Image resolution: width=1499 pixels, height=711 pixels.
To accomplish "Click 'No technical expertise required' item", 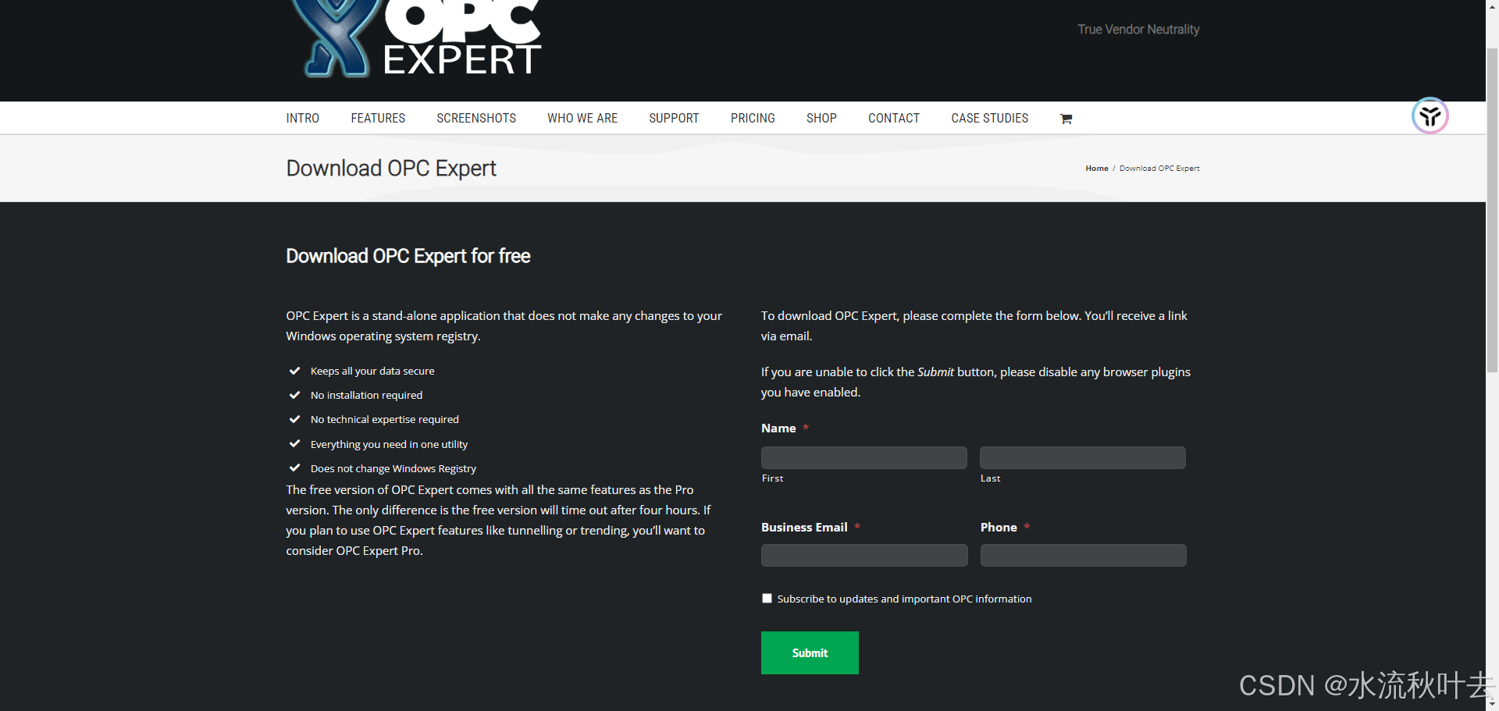I will point(385,419).
